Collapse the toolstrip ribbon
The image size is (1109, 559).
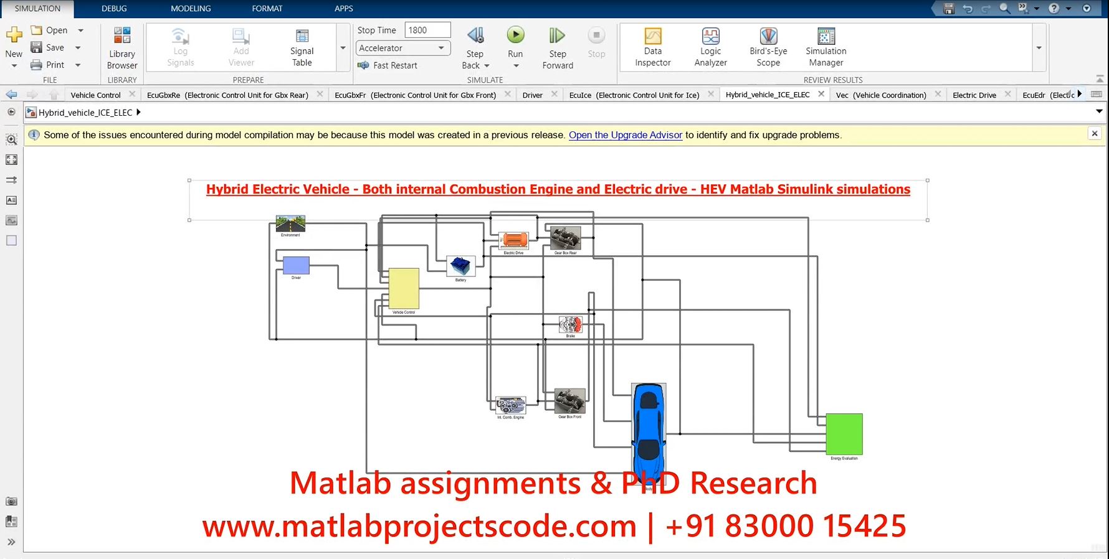coord(1100,79)
